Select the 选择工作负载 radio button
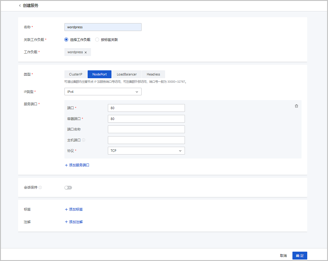The image size is (328, 261). coord(66,39)
